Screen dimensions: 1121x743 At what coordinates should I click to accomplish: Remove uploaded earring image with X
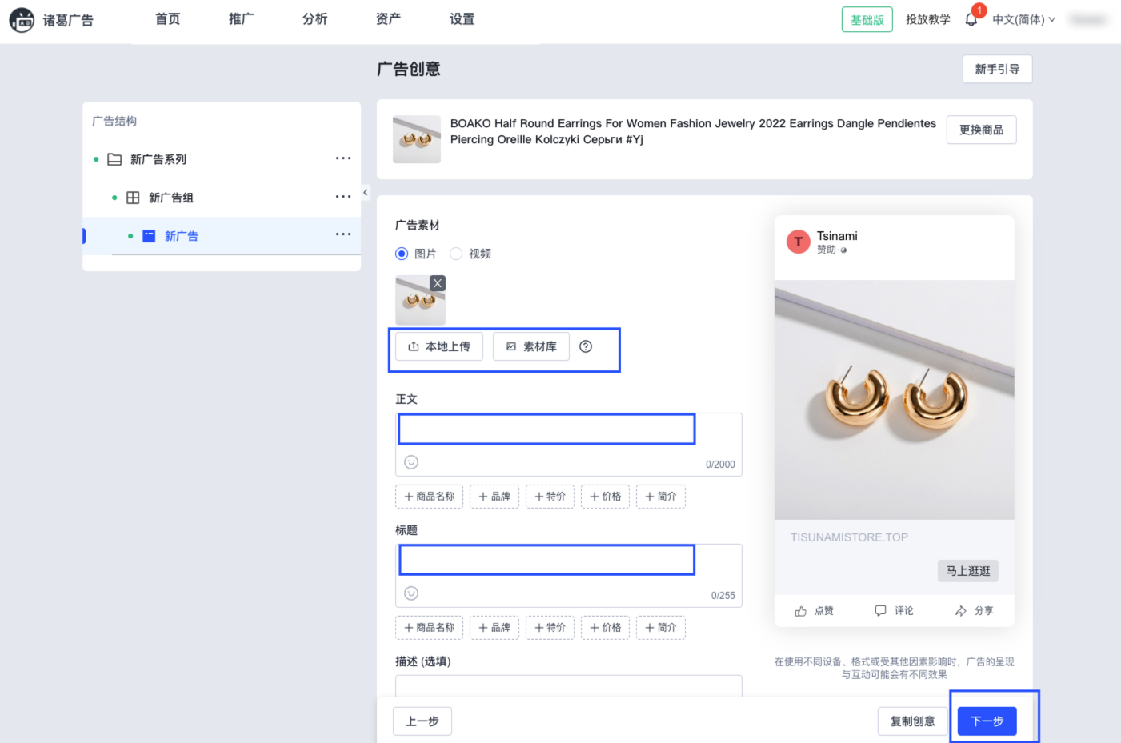coord(438,283)
